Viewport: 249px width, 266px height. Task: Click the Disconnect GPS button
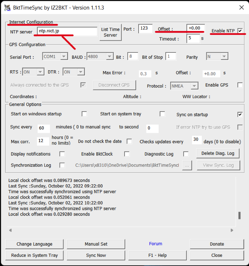[114, 85]
